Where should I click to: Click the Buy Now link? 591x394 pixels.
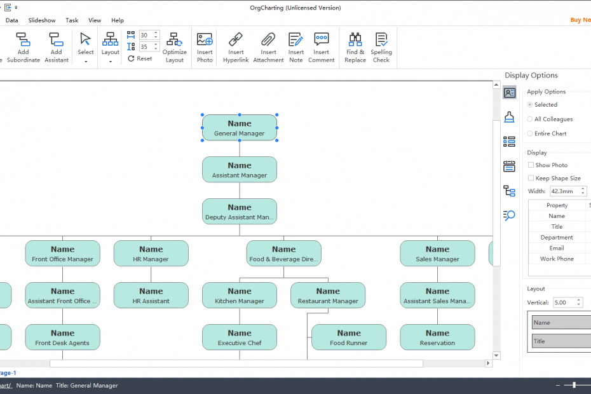[580, 20]
